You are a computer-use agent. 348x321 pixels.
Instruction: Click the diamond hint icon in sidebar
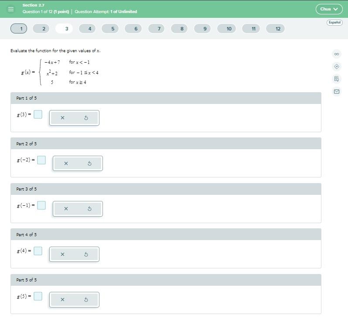pos(337,67)
